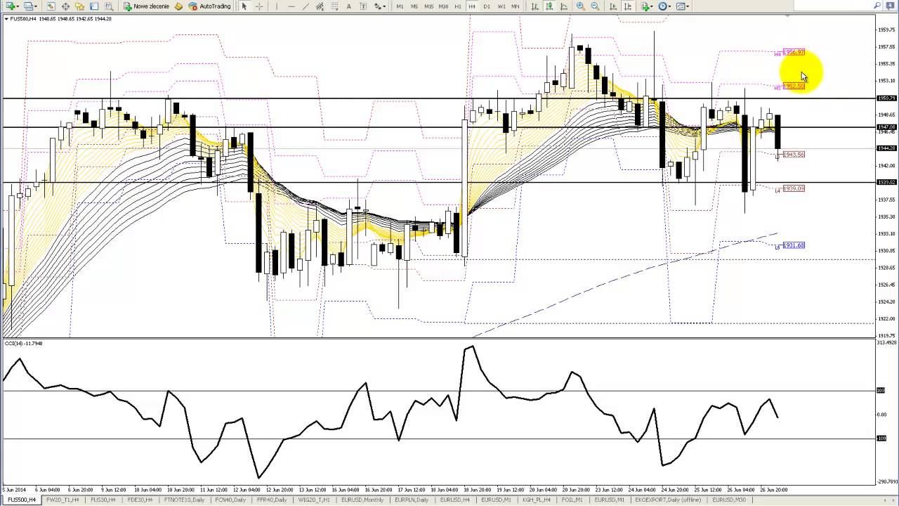Viewport: 899px width, 506px height.
Task: Click the H3 1952.50 pivot label
Action: [794, 86]
